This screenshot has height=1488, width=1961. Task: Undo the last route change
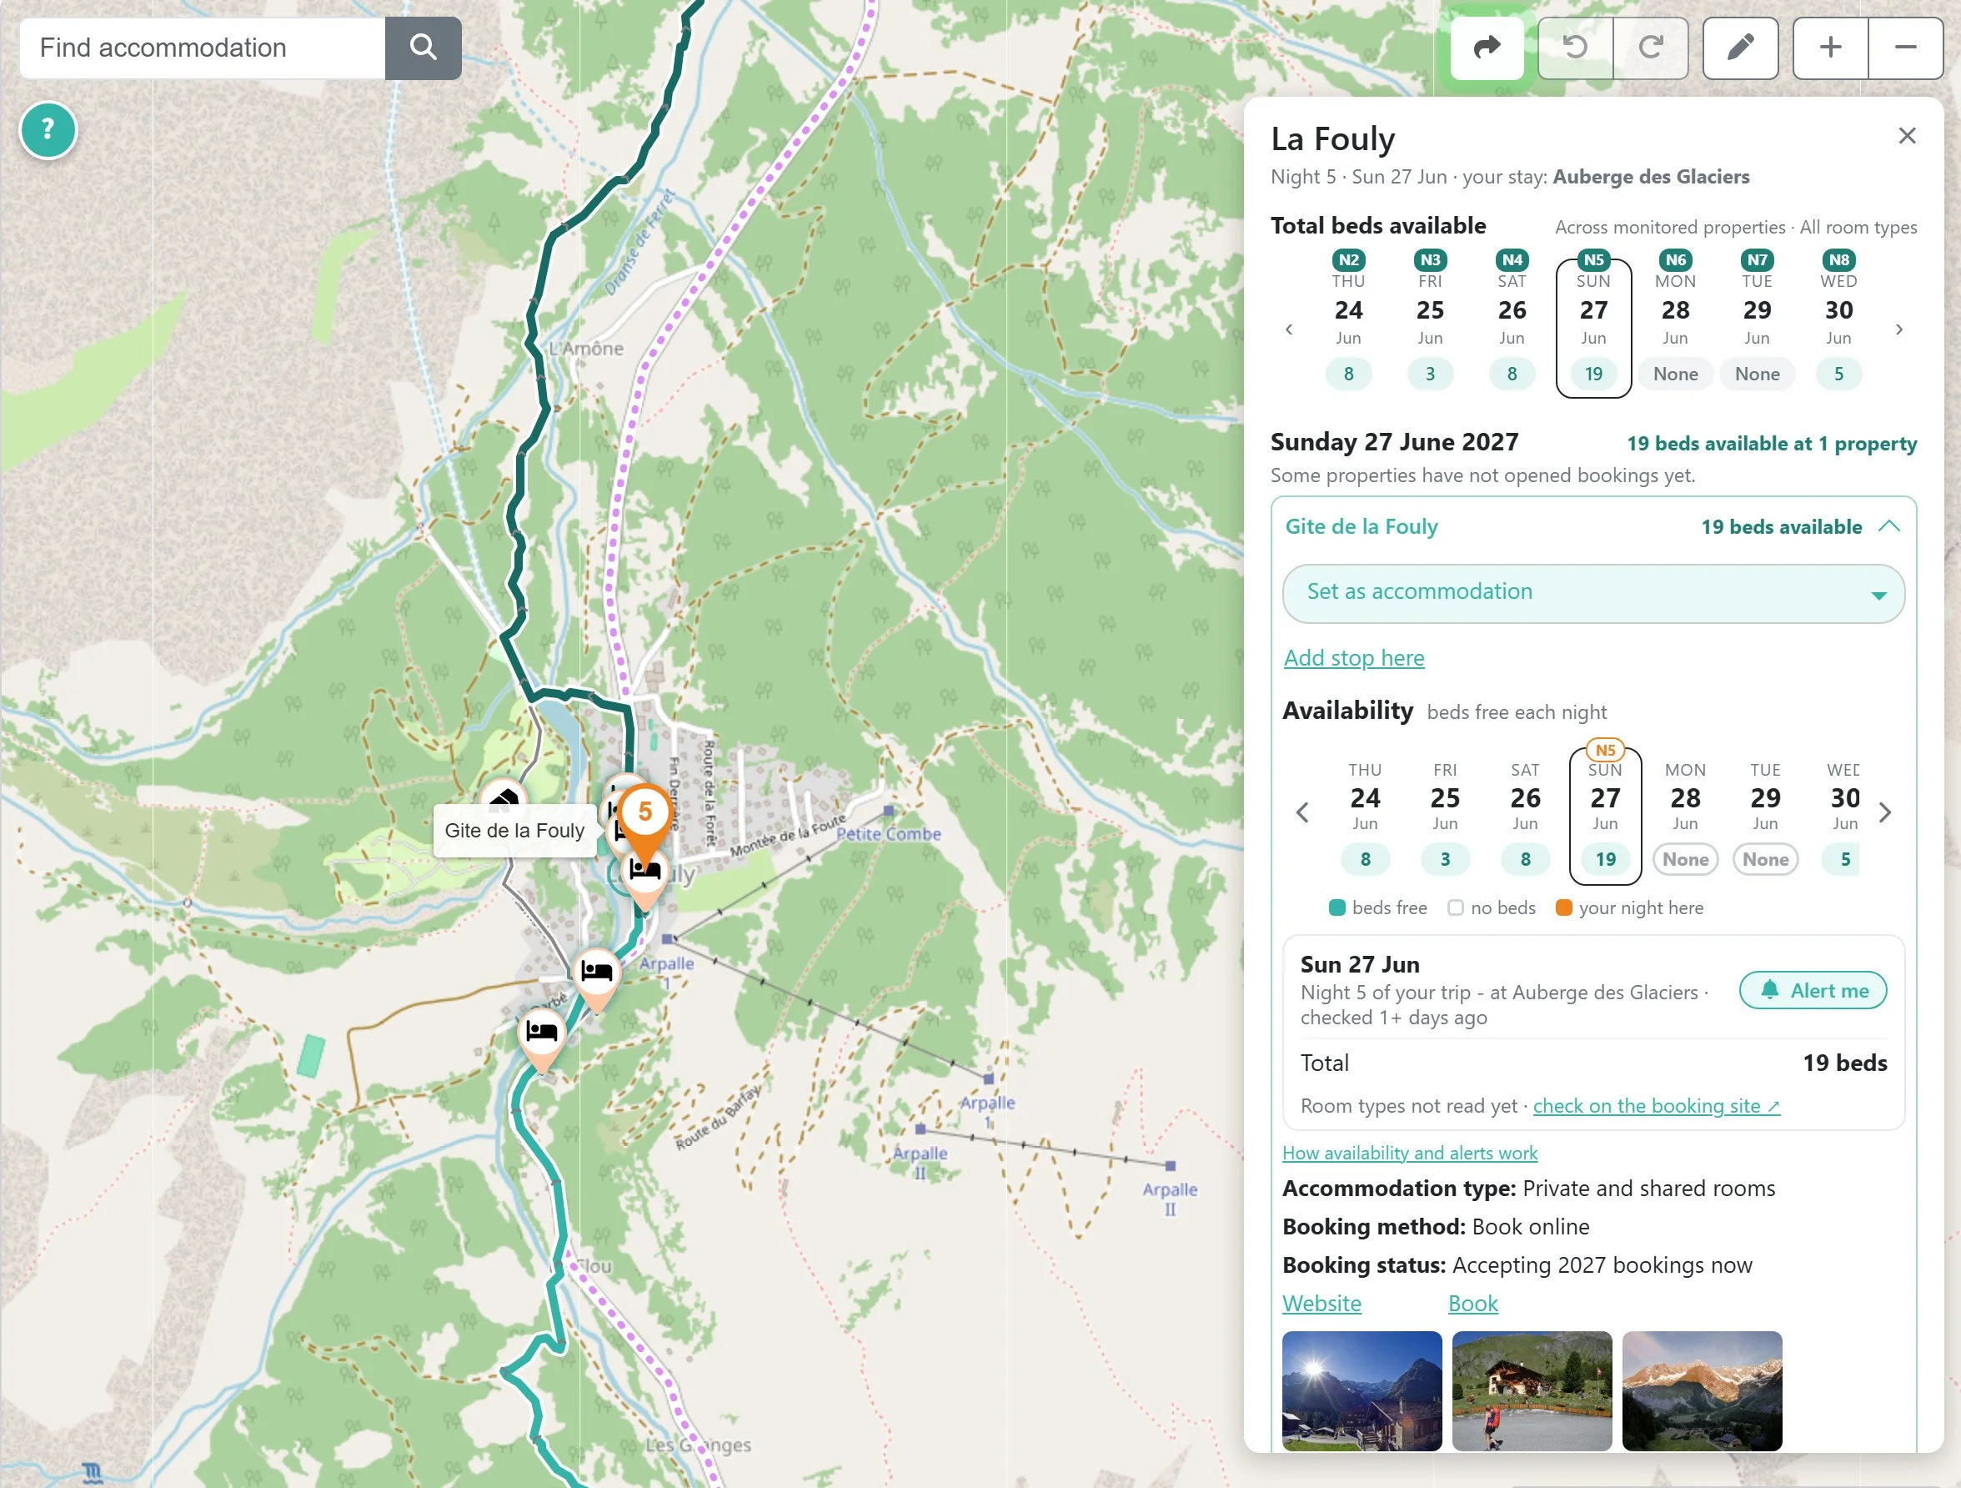coord(1574,48)
